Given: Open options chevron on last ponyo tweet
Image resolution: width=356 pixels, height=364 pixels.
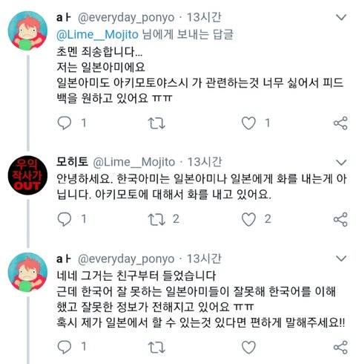Looking at the screenshot, I should click(x=341, y=259).
